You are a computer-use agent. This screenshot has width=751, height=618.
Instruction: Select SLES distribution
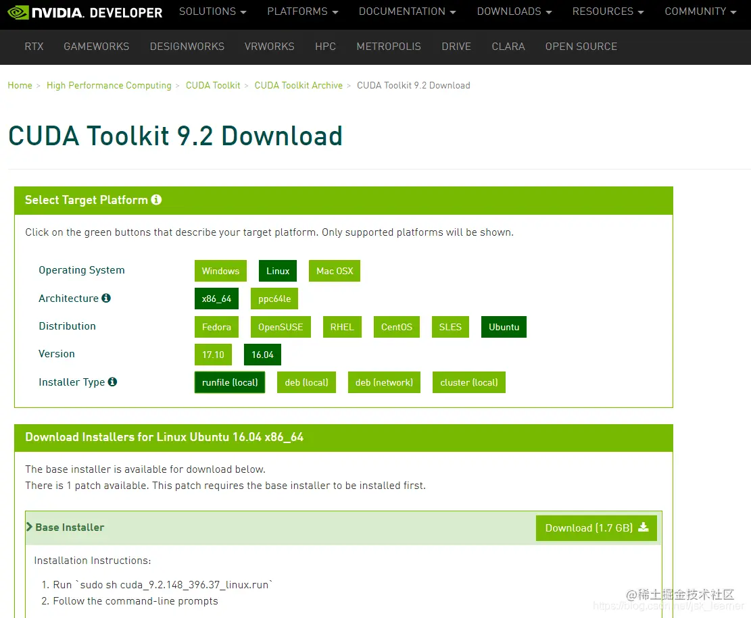(450, 327)
